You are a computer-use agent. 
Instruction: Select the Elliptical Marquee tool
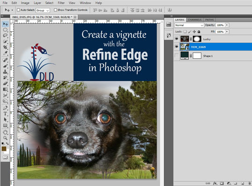5,30
